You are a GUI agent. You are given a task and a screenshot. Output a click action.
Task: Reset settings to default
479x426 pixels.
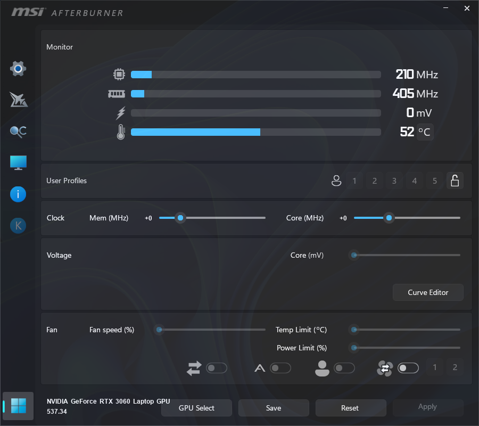351,408
